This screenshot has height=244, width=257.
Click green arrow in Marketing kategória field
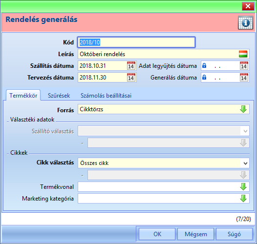(x=243, y=198)
